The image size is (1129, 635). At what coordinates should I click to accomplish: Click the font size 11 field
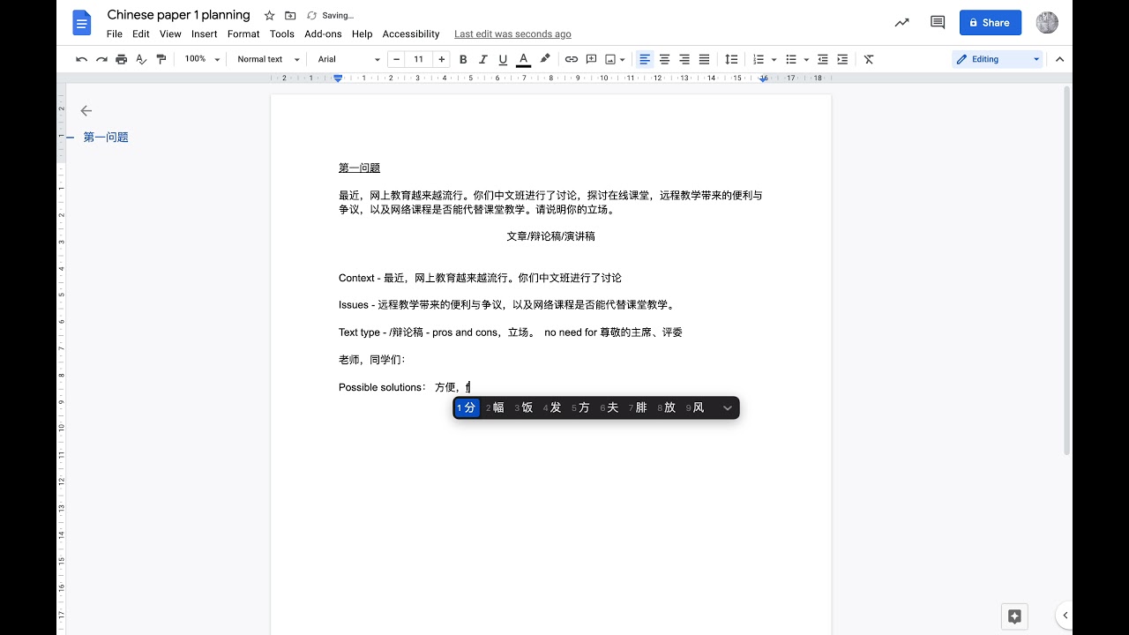click(x=419, y=59)
